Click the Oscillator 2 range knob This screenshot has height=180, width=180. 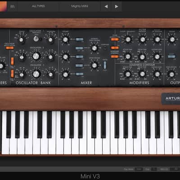click(22, 57)
